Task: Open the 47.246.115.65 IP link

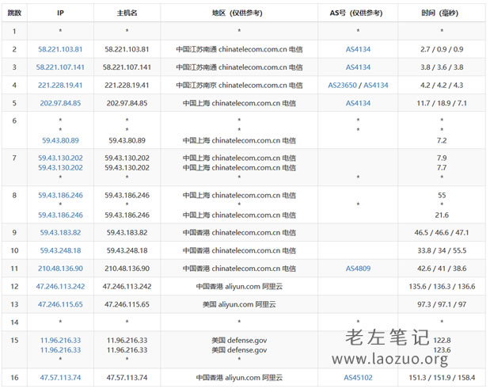Action: click(60, 304)
